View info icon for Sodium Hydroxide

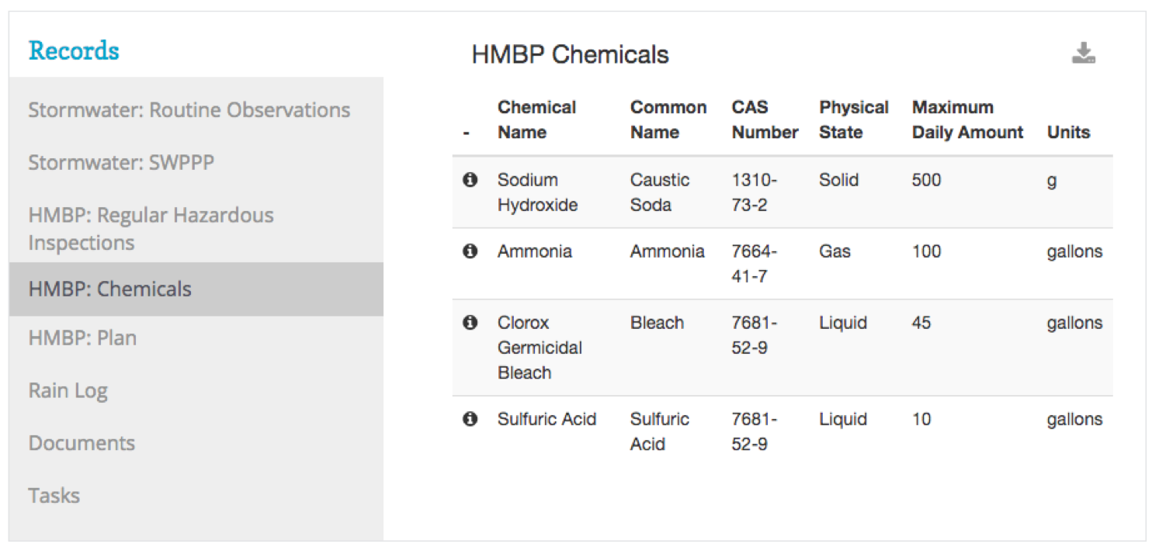click(470, 179)
